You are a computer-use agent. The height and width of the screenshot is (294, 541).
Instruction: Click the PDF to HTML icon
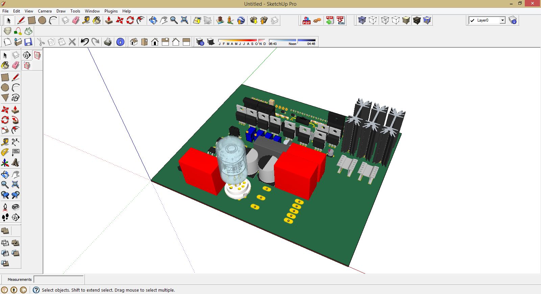(340, 20)
